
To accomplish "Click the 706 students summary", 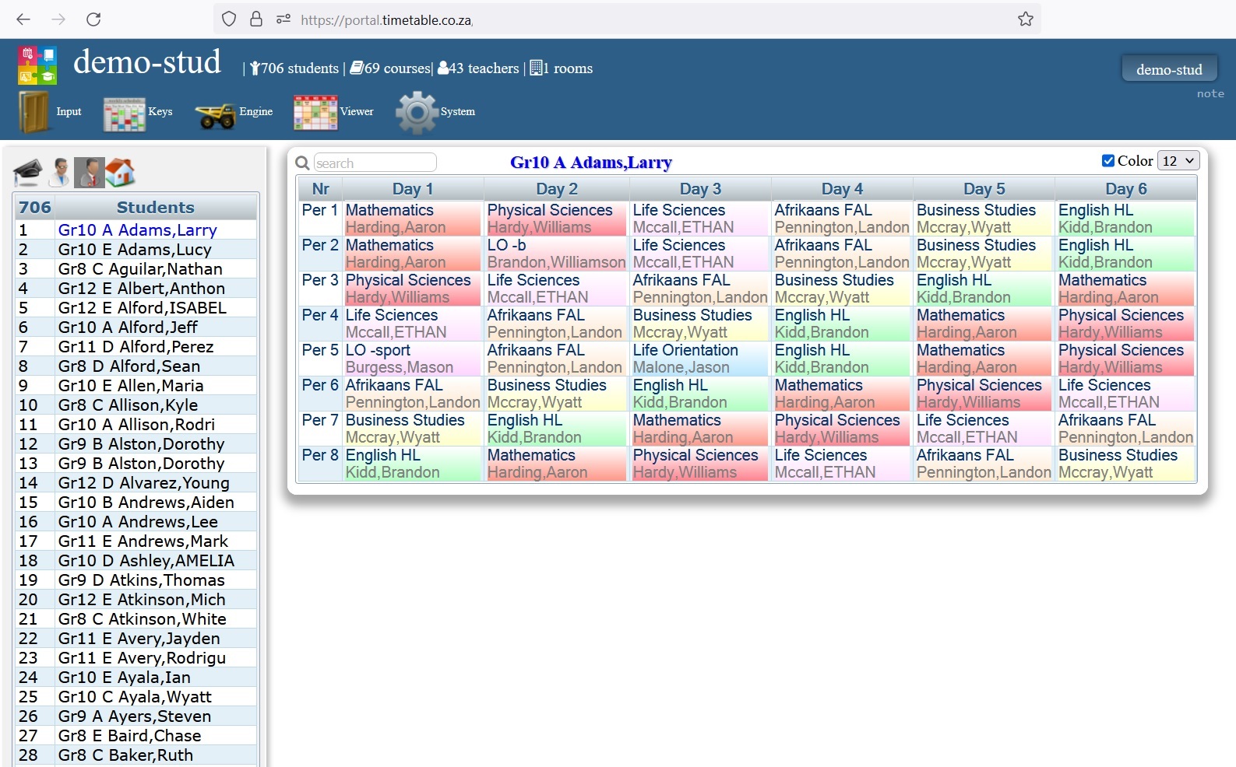I will (x=294, y=68).
